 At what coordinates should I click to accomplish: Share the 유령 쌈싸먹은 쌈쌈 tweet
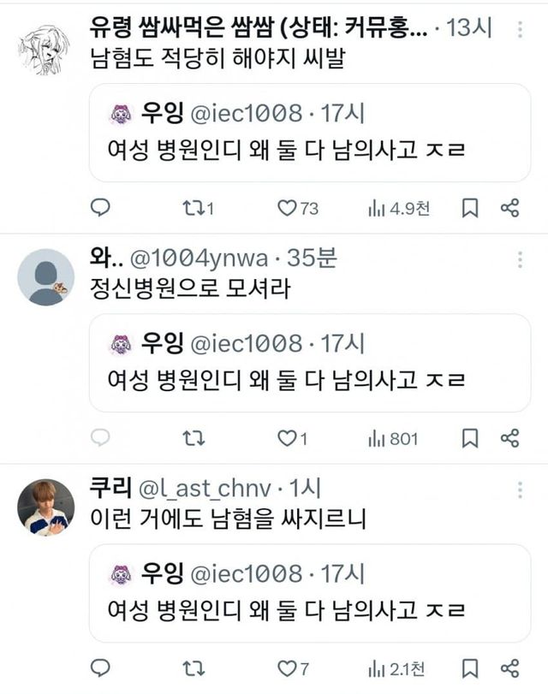click(x=509, y=208)
